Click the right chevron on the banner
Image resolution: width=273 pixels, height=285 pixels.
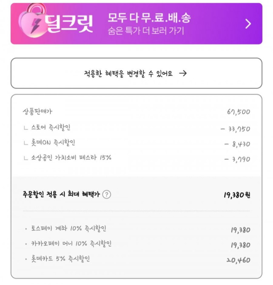point(248,24)
